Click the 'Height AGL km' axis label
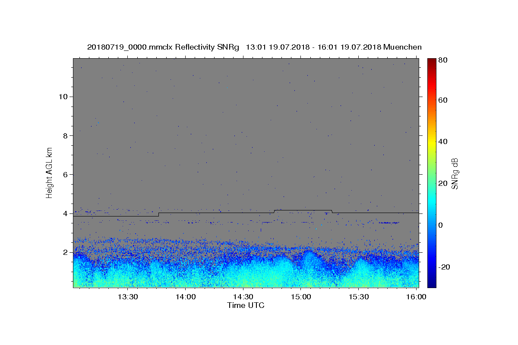The image size is (518, 345). pos(49,172)
